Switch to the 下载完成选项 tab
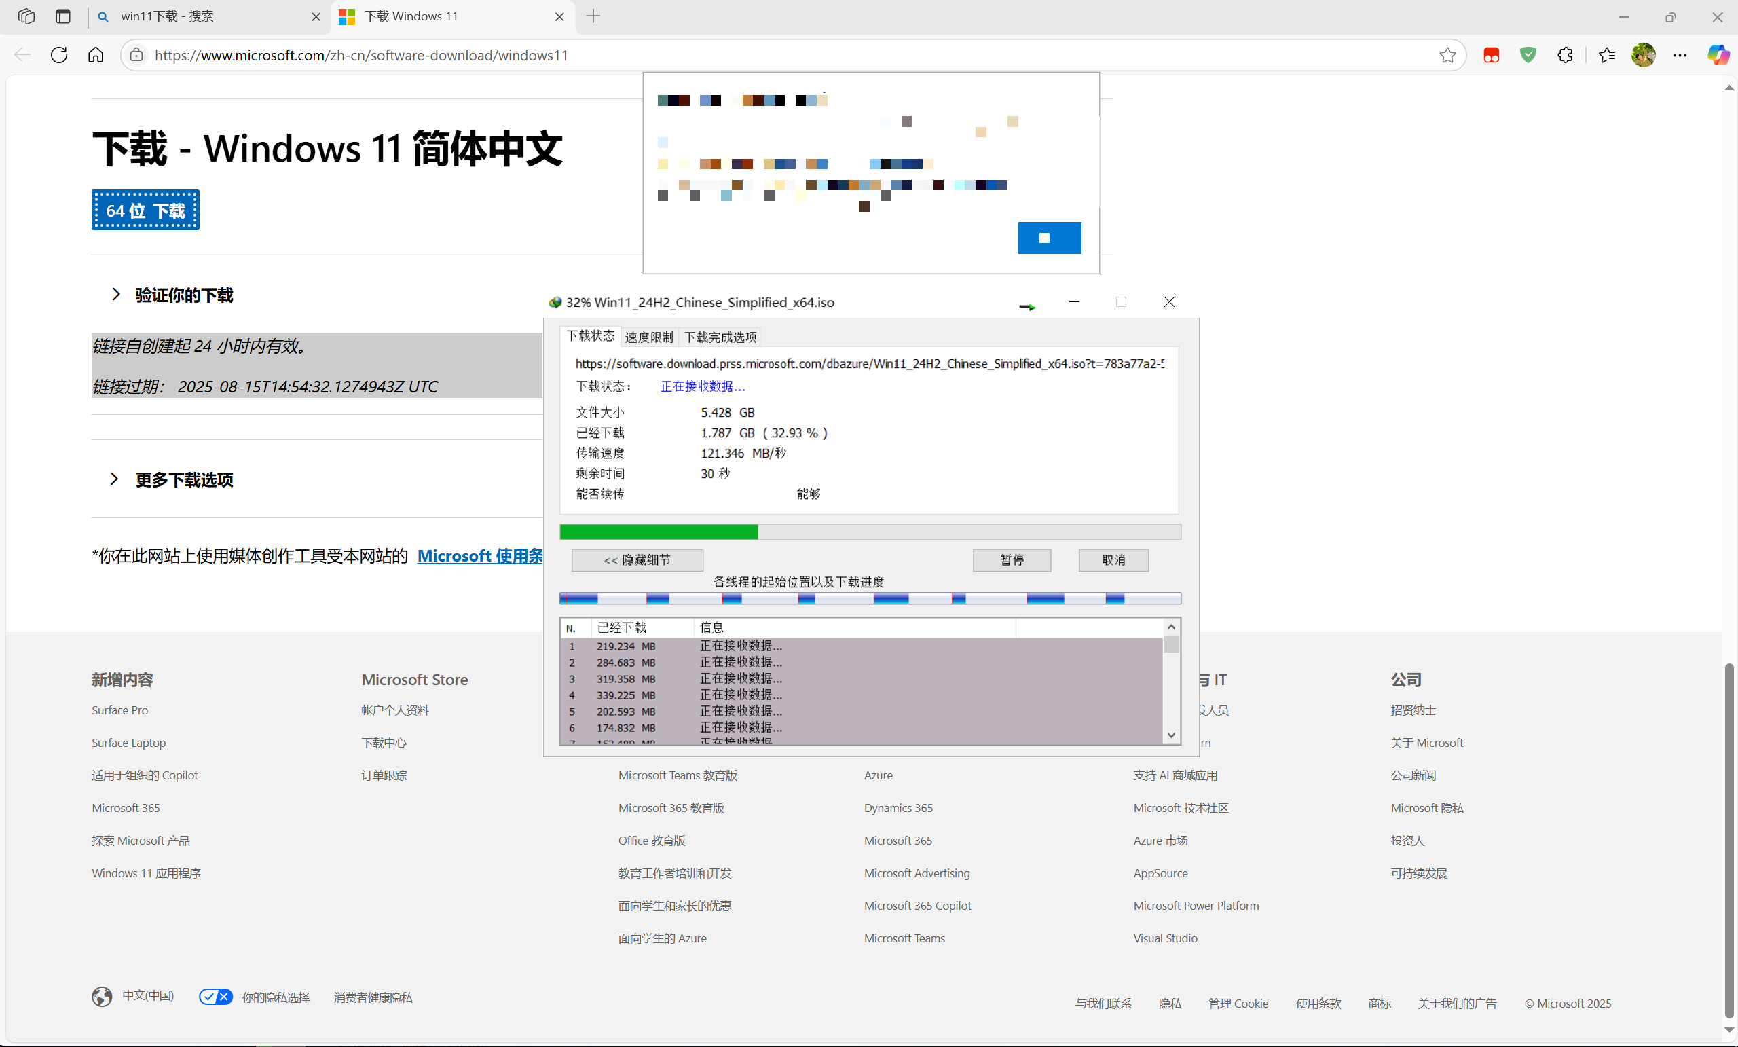Screen dimensions: 1738x1047 [720, 337]
